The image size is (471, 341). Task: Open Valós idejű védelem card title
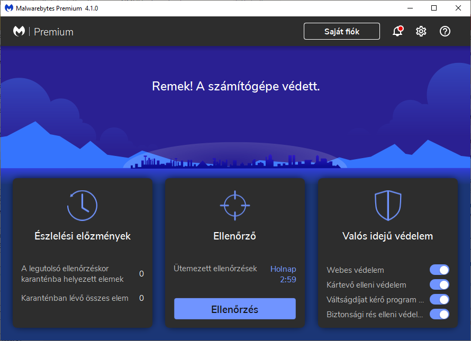[387, 236]
